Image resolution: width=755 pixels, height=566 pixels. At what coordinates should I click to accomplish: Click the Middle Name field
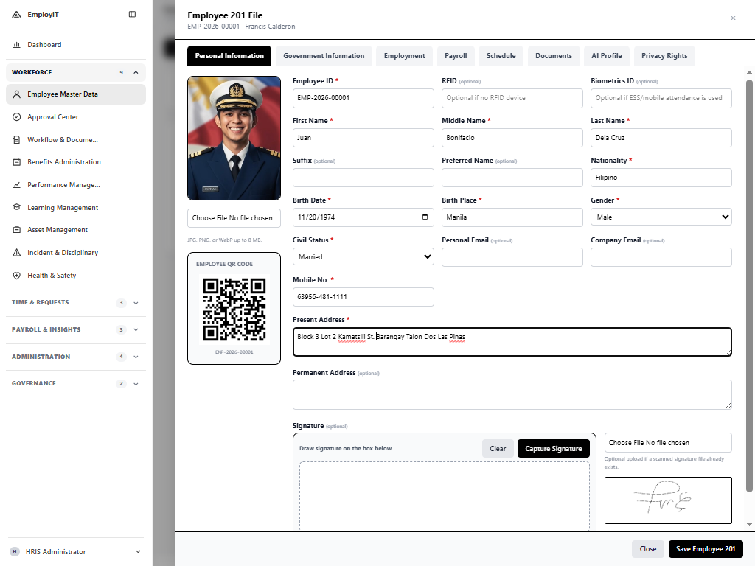(x=512, y=138)
